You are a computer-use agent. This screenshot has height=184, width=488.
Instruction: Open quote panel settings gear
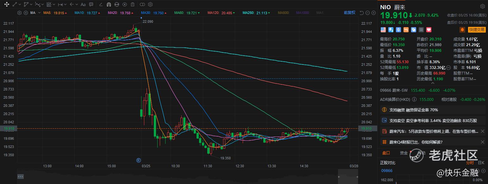(x=483, y=6)
